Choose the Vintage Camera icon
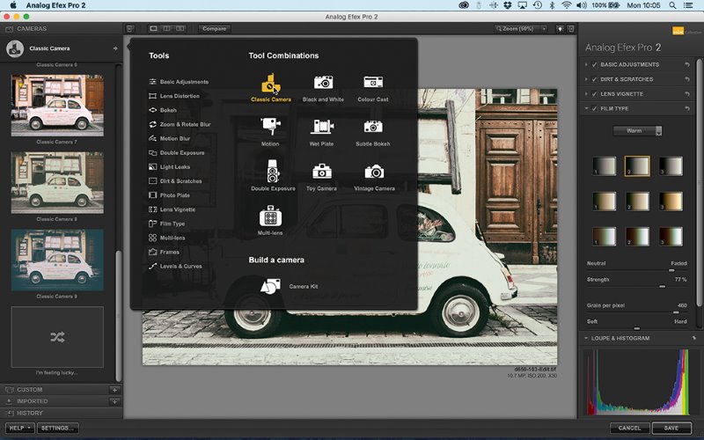 click(x=374, y=172)
